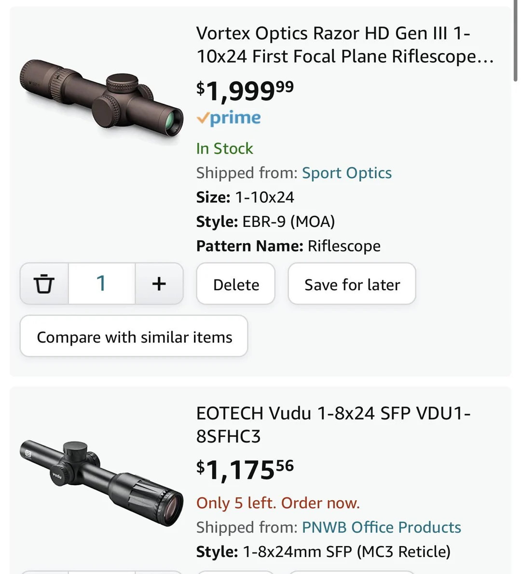521x574 pixels.
Task: Open Vortex Optics Razor HD Gen III title
Action: pos(344,45)
